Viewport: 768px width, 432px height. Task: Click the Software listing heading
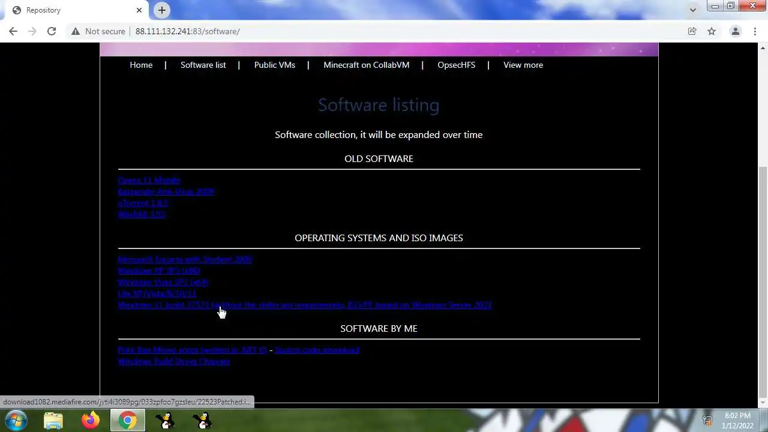(379, 105)
